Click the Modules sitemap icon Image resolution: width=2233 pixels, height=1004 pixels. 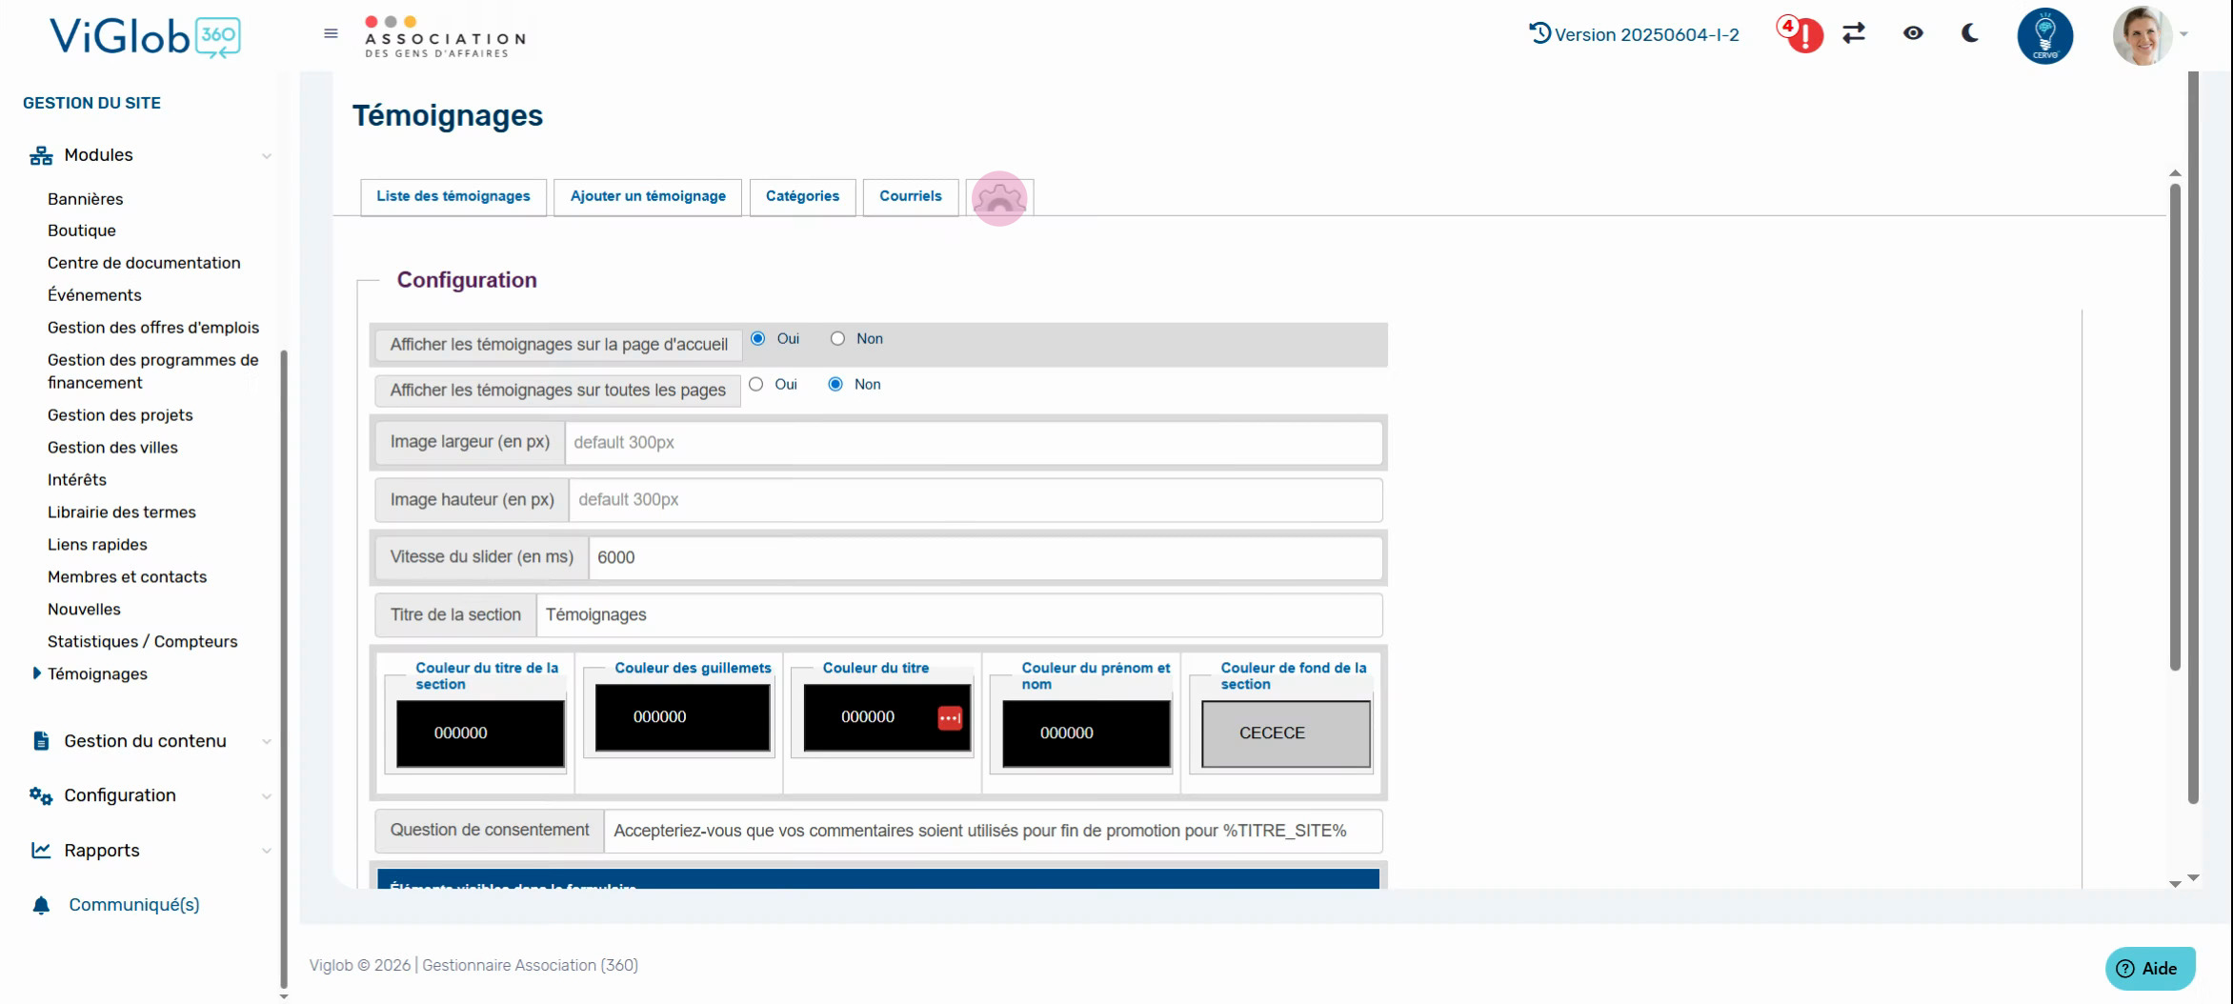coord(41,155)
